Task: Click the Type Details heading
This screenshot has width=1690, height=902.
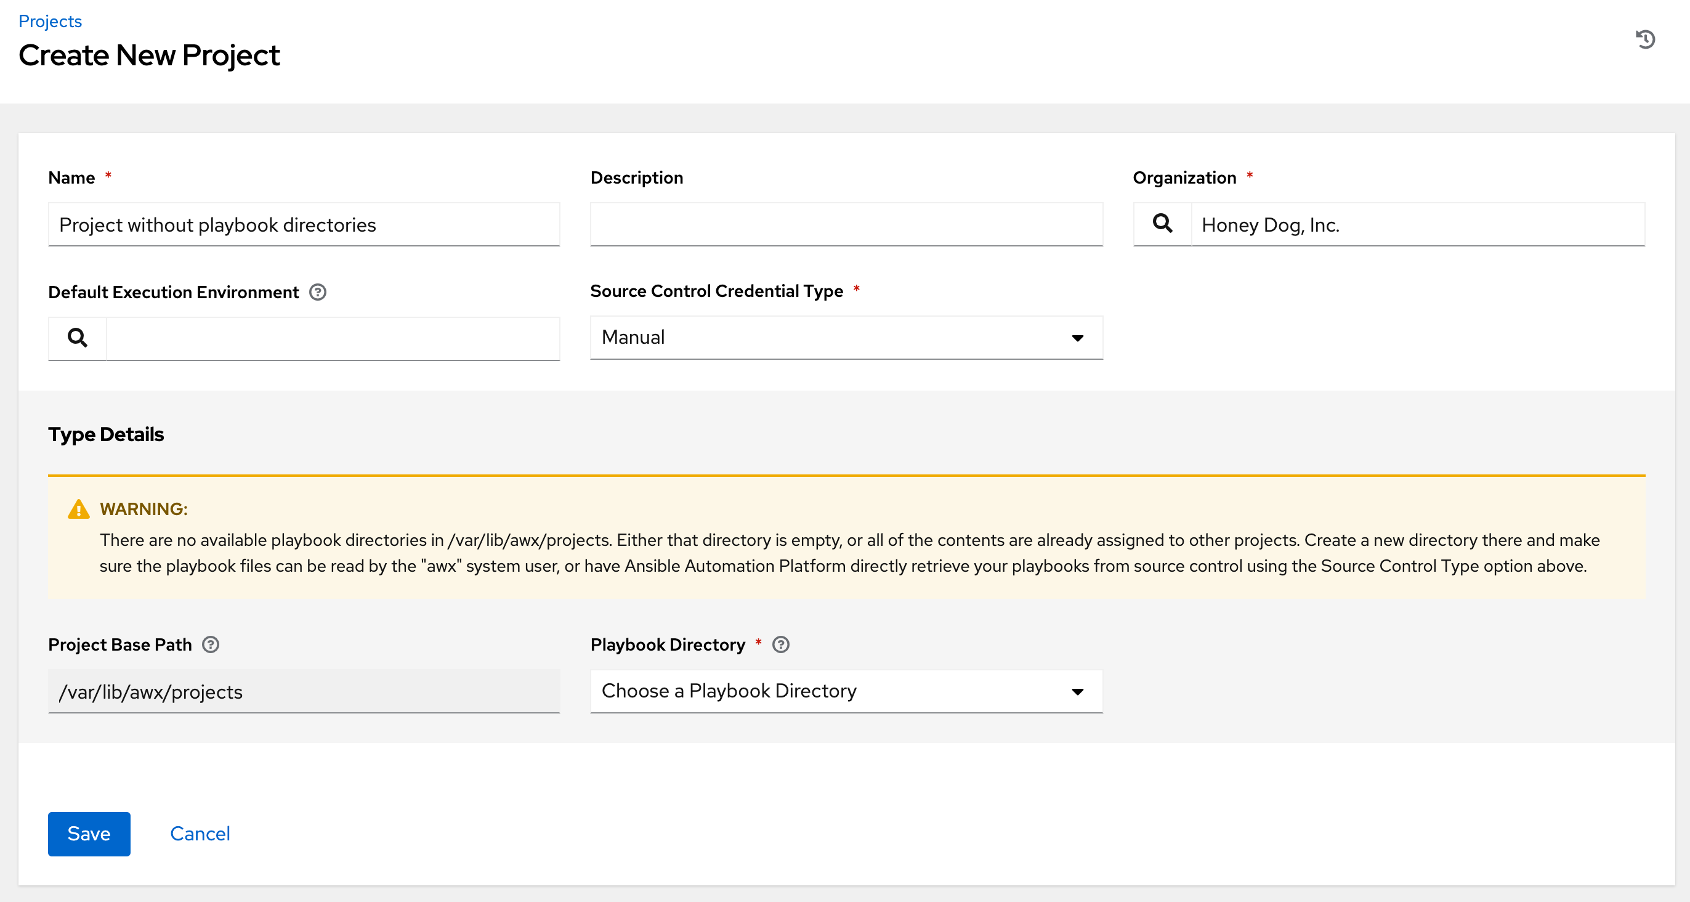Action: click(107, 434)
